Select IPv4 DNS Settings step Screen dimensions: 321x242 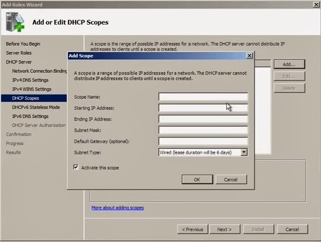(x=30, y=80)
